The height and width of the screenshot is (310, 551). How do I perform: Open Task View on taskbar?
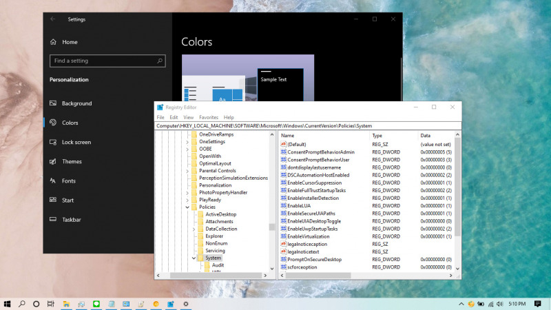click(50, 304)
